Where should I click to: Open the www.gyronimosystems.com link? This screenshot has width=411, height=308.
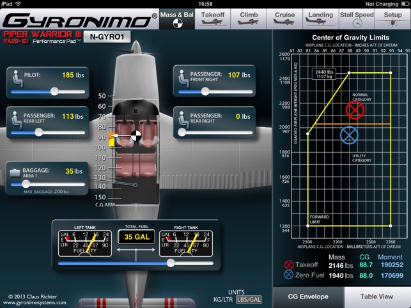click(x=35, y=303)
